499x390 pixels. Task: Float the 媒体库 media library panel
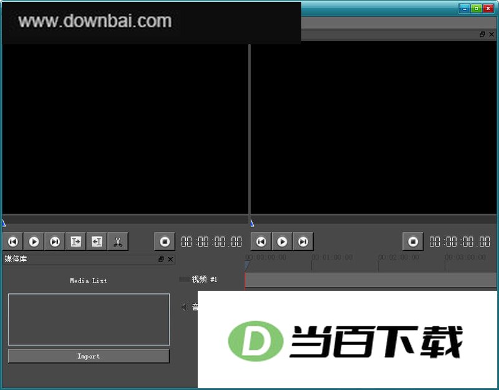point(161,259)
